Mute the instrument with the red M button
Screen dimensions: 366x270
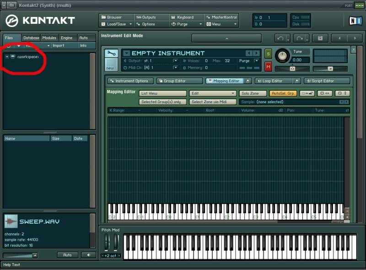coord(268,66)
